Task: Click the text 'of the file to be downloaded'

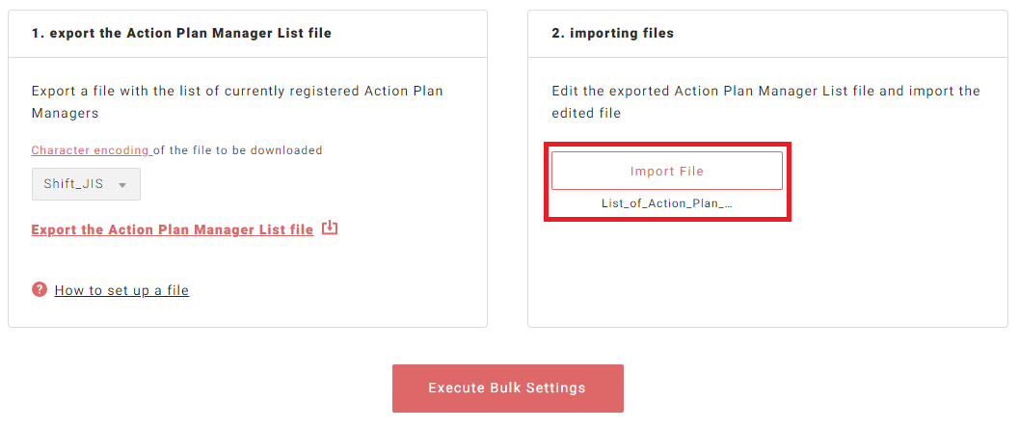Action: [x=238, y=150]
